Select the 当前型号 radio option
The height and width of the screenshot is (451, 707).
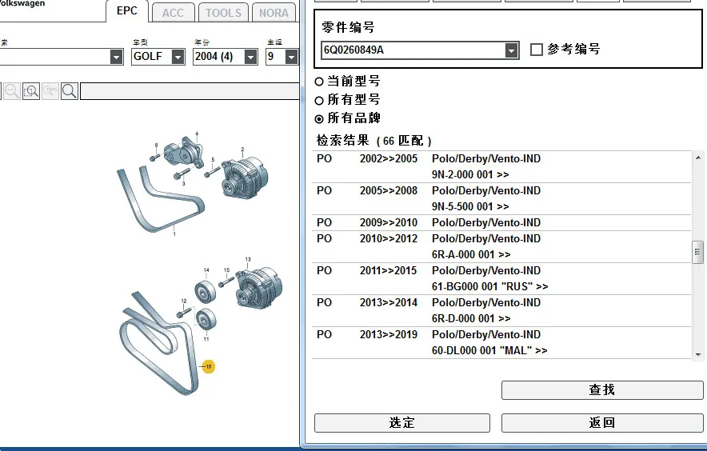pos(319,82)
